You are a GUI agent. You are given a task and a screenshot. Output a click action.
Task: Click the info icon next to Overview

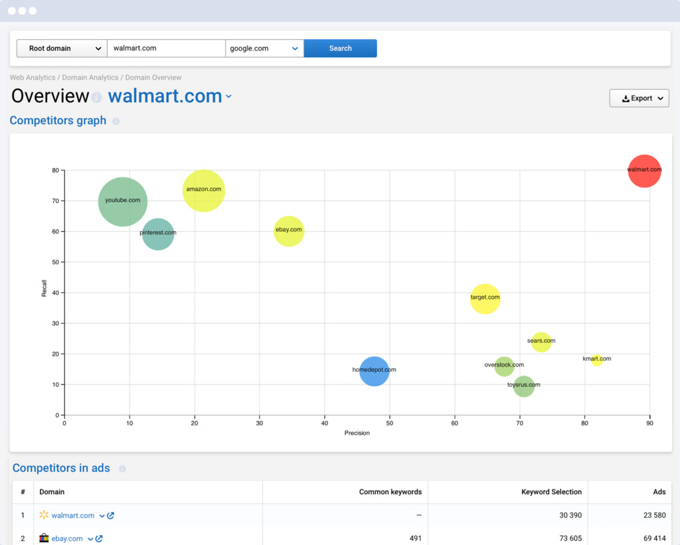pyautogui.click(x=97, y=98)
